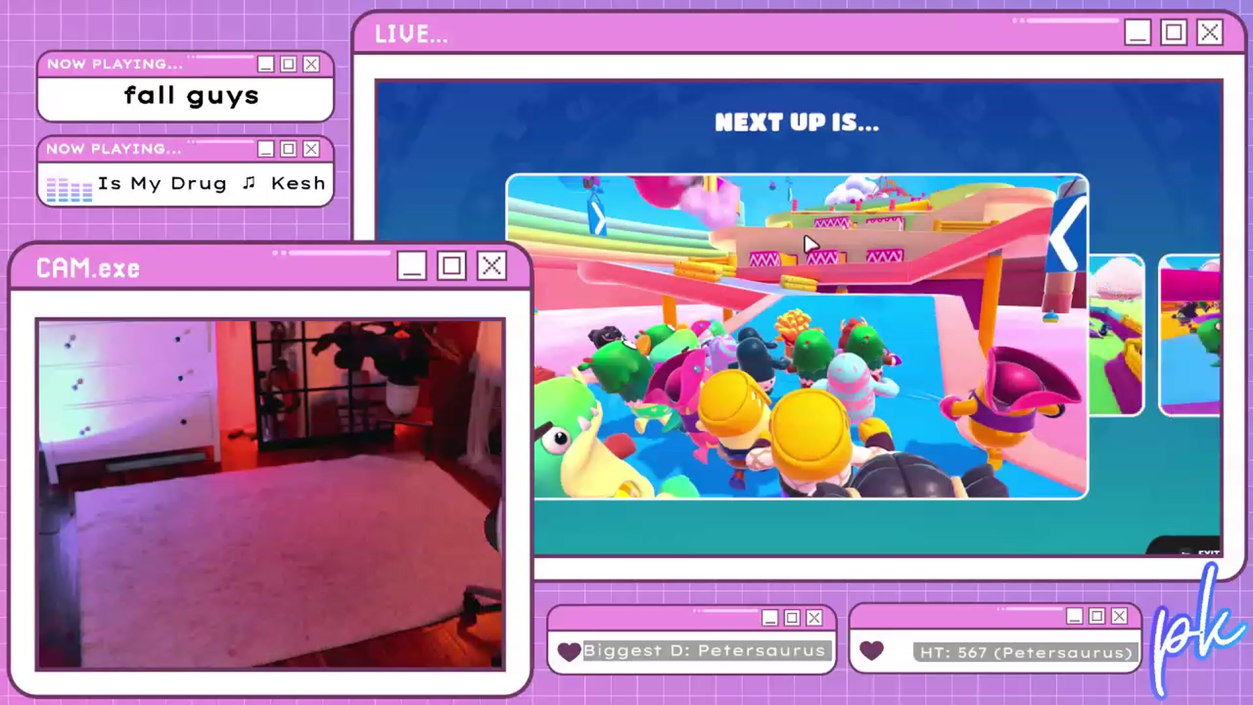Minimize the fall guys Now Playing panel
The image size is (1253, 705).
click(266, 64)
